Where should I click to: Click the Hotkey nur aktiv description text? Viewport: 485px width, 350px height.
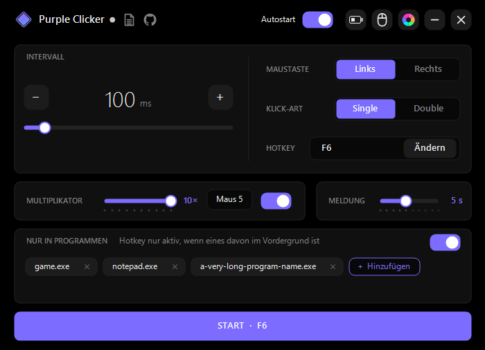[x=220, y=241]
